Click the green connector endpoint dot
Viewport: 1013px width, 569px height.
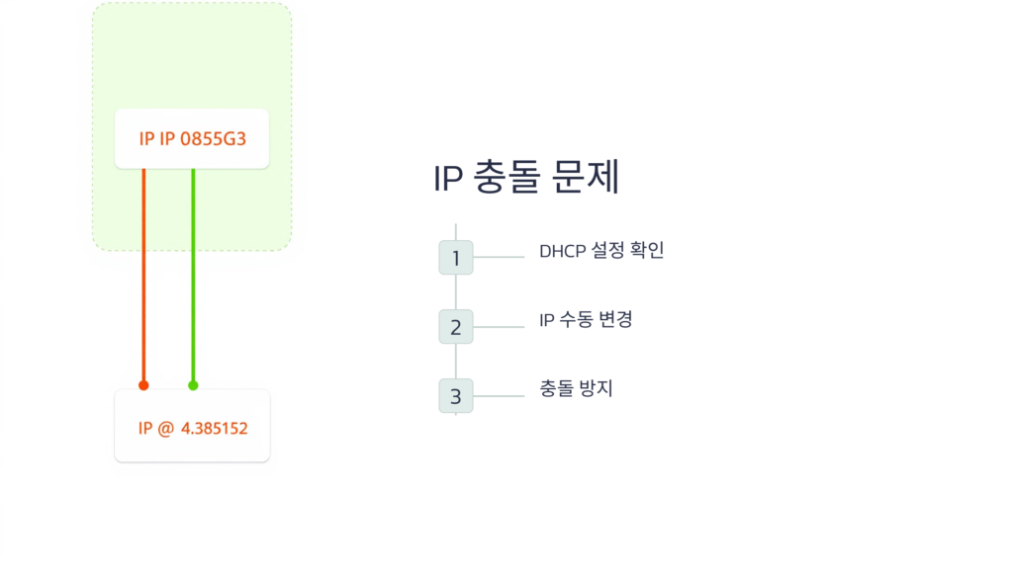coord(193,385)
